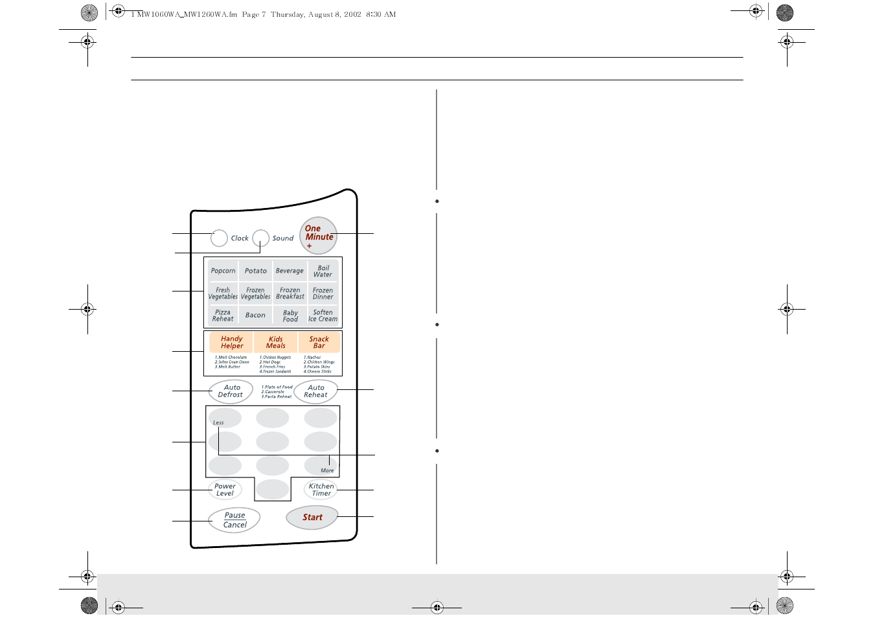The height and width of the screenshot is (618, 875).
Task: Click the header file name text MW1060WA_MW1260WA.fm
Action: [187, 14]
